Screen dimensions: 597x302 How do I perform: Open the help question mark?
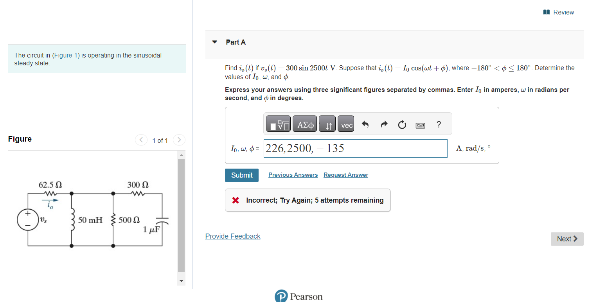439,124
